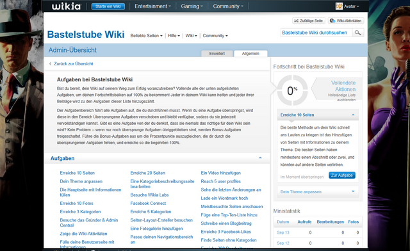This screenshot has height=251, width=410.
Task: Open Beliebte Seiten dropdown
Action: 146,36
